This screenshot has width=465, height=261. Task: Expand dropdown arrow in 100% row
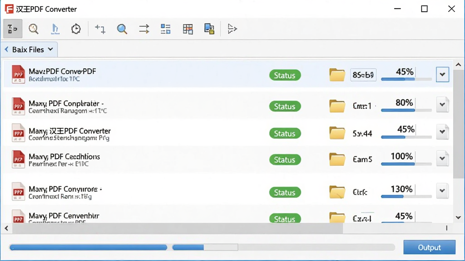tap(442, 158)
